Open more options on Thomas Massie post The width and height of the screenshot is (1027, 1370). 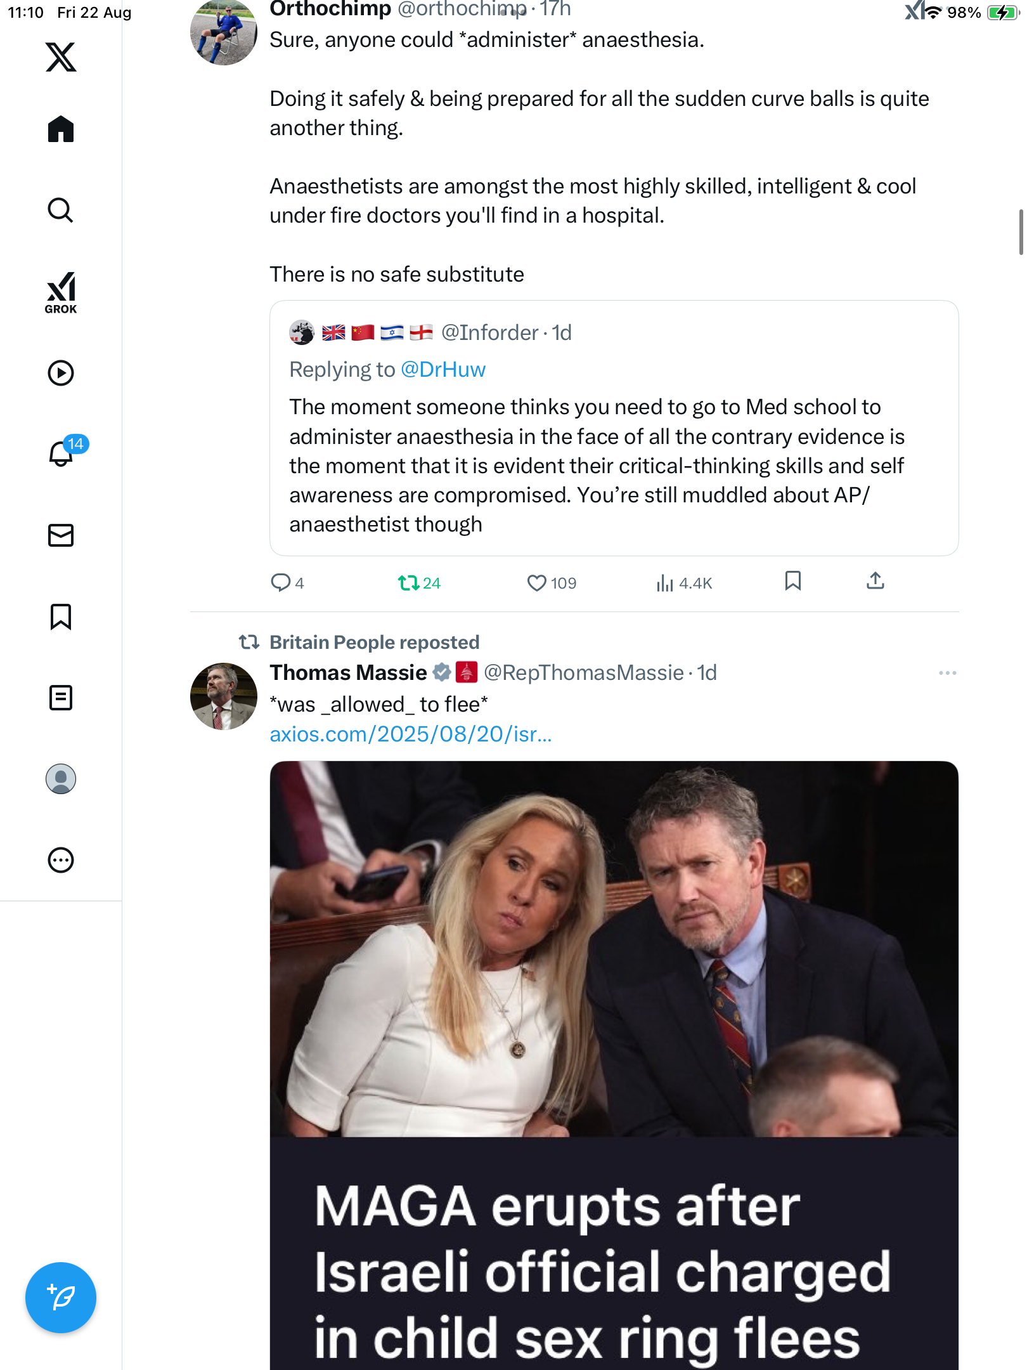tap(947, 673)
